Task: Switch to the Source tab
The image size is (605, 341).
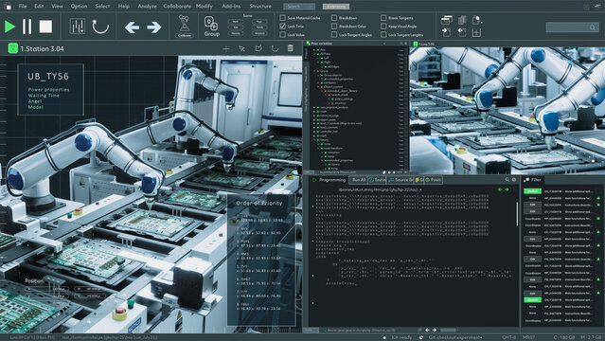Action: point(400,180)
